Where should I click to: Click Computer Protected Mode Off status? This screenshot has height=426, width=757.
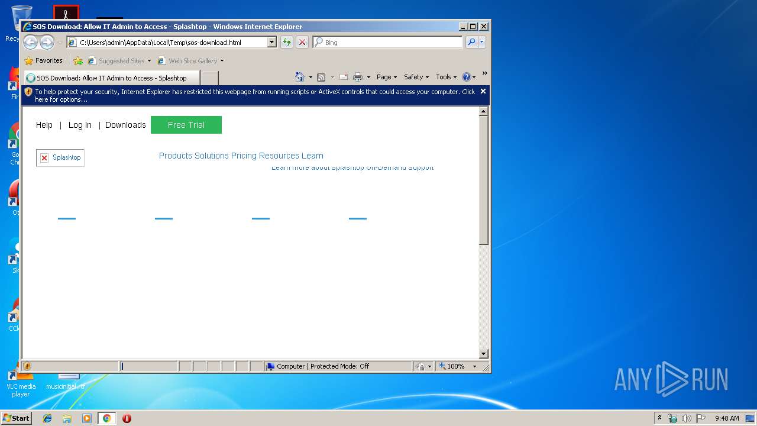tap(338, 366)
